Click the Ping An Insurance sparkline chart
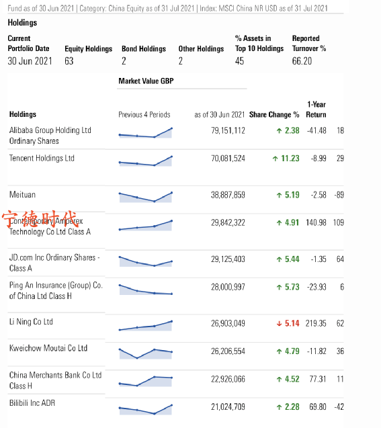Screen dimensions: 381x428 (x=145, y=290)
